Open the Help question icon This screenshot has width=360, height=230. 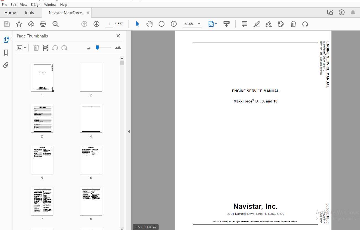(341, 12)
